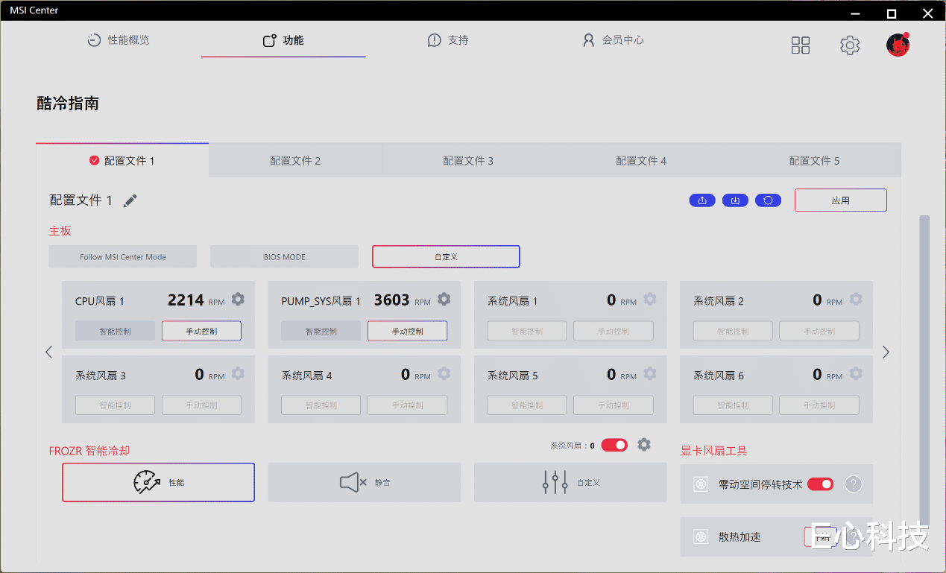This screenshot has width=946, height=573.
Task: Open CPU风扇 1 settings gear
Action: 238,300
